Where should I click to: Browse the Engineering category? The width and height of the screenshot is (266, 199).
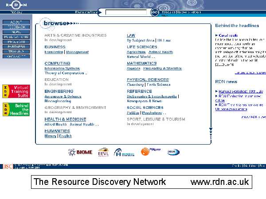[x=59, y=91]
